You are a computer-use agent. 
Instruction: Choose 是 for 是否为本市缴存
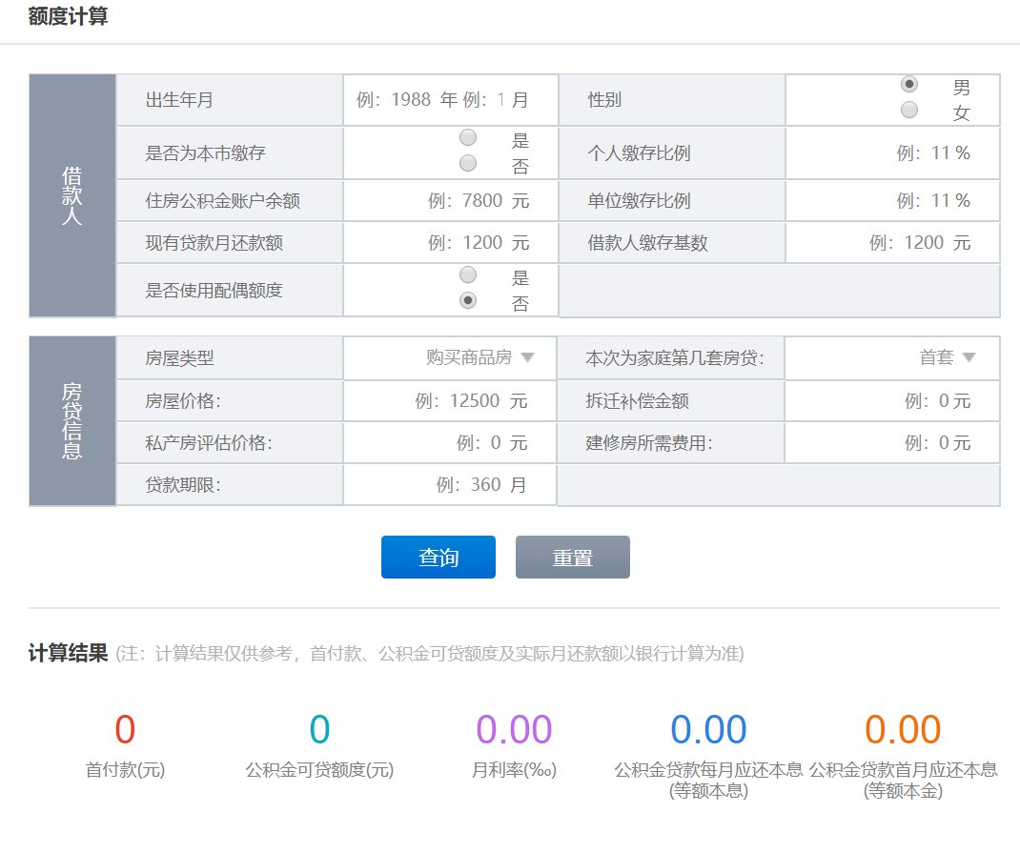tap(467, 138)
